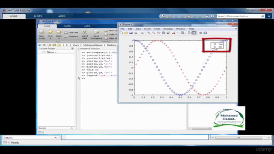274x154 pixels.
Task: Minimize toolstrip with arrow beside search box
Action: [x=269, y=16]
